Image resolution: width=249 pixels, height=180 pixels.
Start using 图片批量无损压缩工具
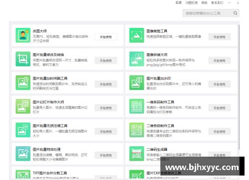pyautogui.click(x=106, y=132)
